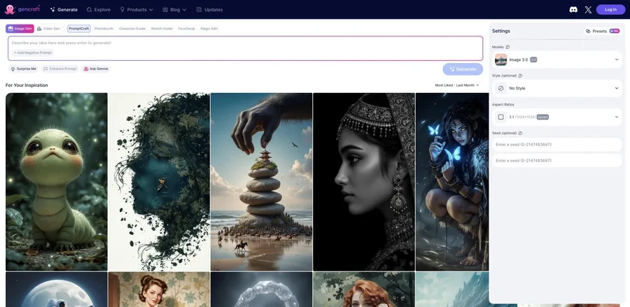Click the Style help question icon

tap(520, 76)
